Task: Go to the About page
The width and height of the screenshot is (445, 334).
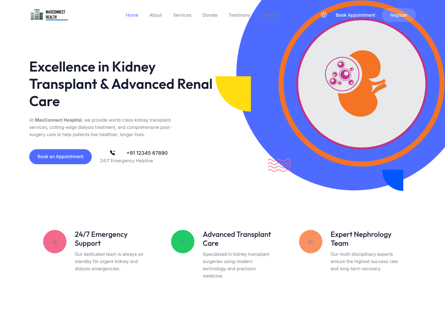Action: tap(156, 15)
